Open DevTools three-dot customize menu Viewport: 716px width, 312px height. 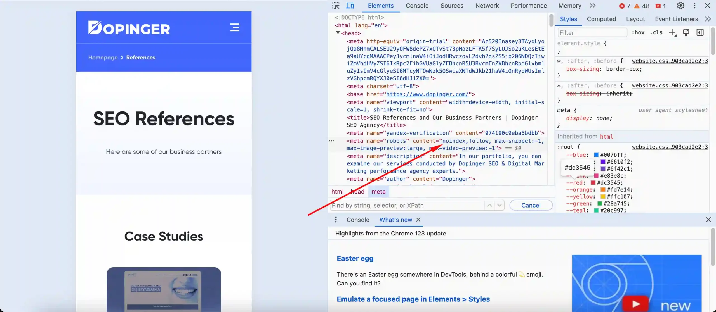click(694, 6)
